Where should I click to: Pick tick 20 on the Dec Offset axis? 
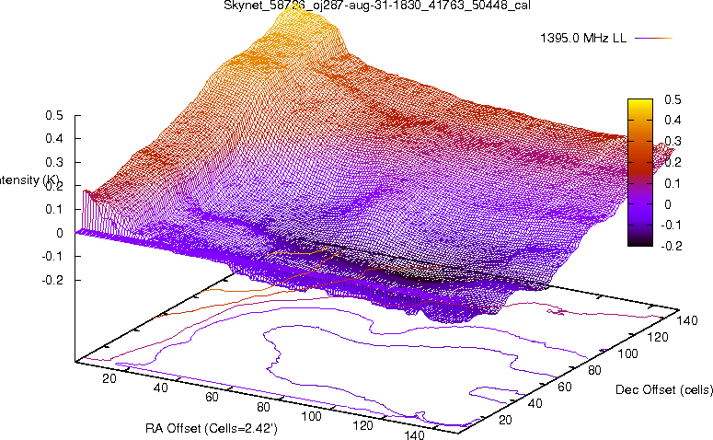[506, 420]
